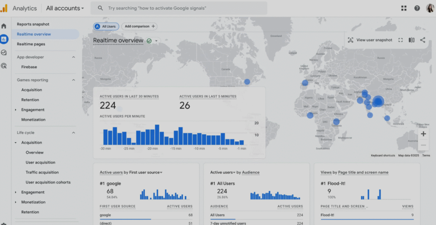This screenshot has height=225, width=436.
Task: Open the Google apps grid icon
Action: tap(404, 8)
